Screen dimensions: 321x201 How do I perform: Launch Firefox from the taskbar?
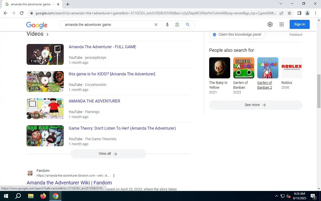tap(43, 196)
